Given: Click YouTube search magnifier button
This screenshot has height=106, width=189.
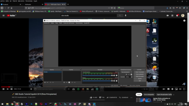Looking at the screenshot, I should pyautogui.click(x=120, y=16).
